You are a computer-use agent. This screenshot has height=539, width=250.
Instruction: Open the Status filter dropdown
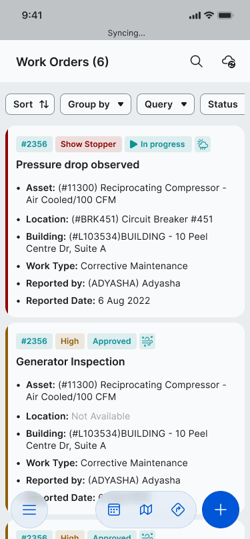point(223,104)
